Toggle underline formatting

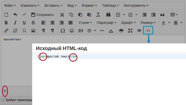[24, 23]
